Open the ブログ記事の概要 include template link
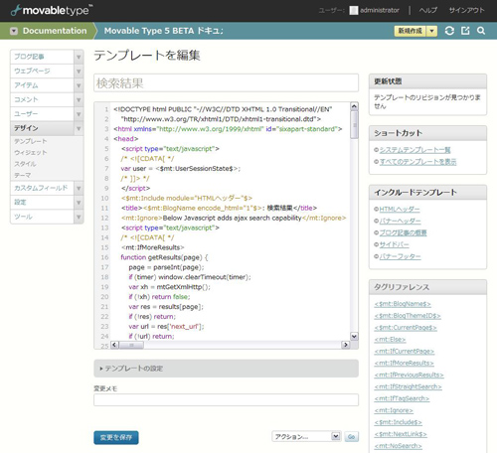Image resolution: width=497 pixels, height=453 pixels. pyautogui.click(x=403, y=232)
